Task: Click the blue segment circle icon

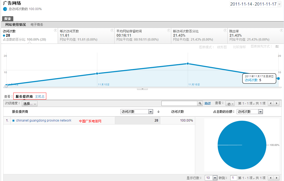Action: [x=5, y=9]
